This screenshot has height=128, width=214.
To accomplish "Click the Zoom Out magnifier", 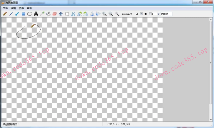I will click(111, 14).
